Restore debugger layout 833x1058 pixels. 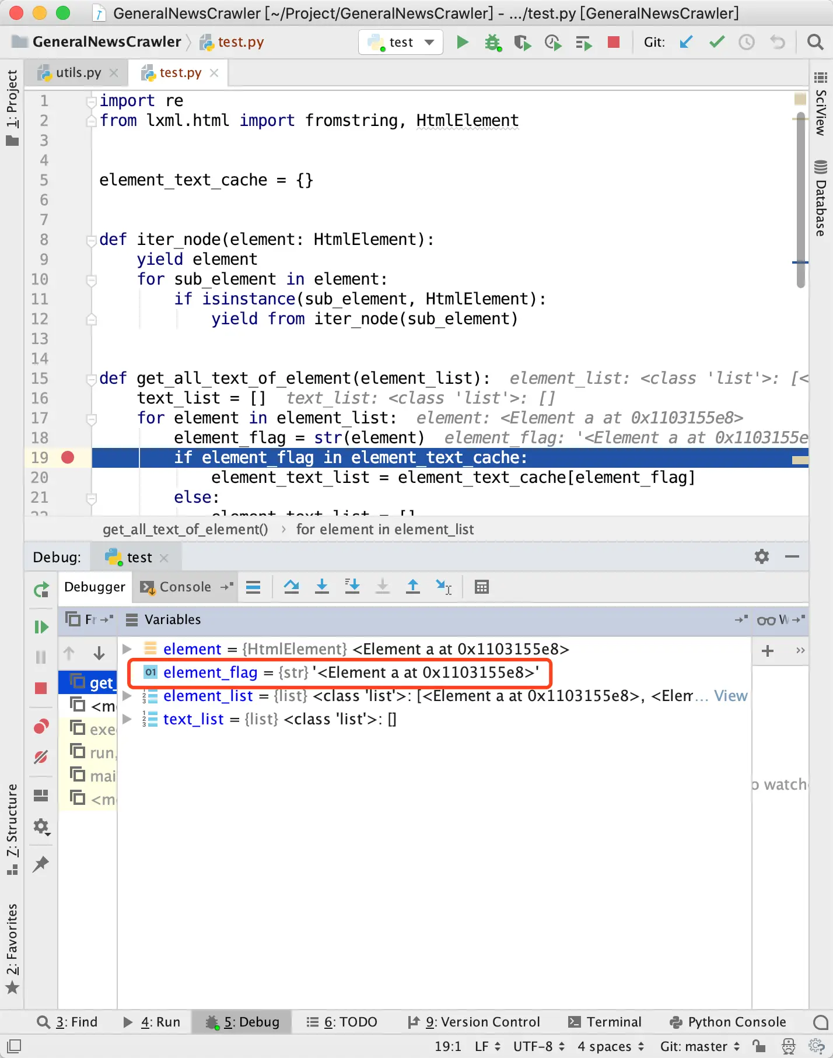pos(41,796)
